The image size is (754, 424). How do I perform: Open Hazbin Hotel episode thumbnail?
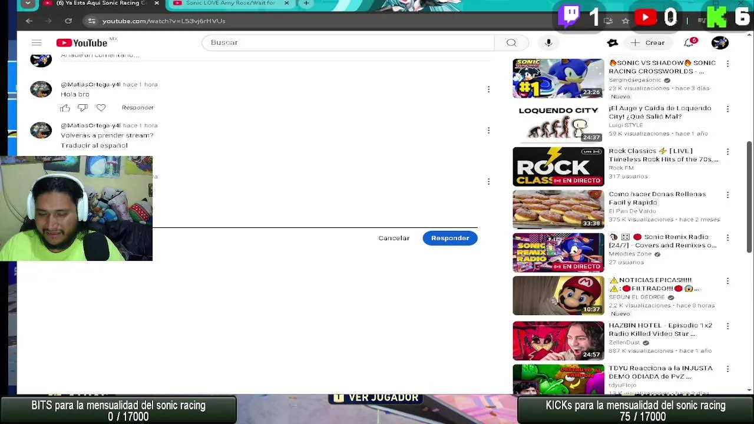(x=558, y=341)
